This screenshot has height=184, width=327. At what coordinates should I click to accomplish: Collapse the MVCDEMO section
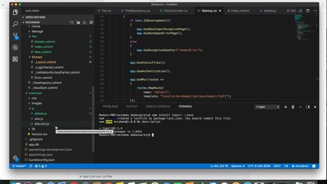point(33,22)
